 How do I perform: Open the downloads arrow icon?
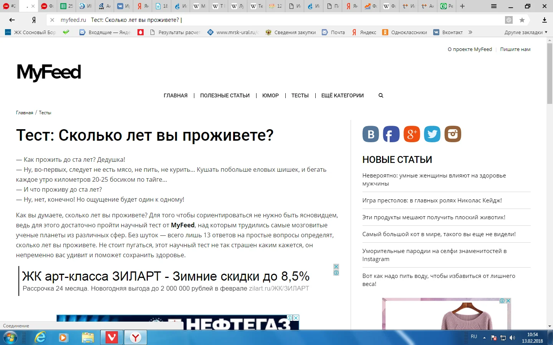545,20
